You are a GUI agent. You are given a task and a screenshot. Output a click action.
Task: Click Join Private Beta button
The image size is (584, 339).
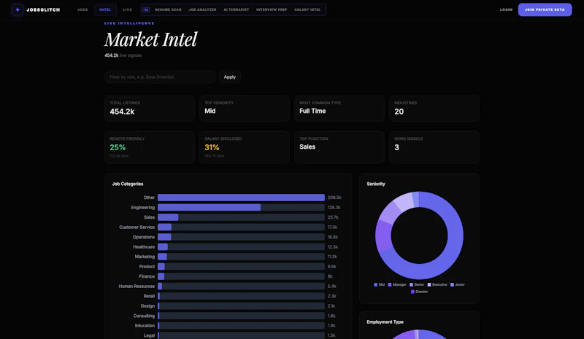point(545,9)
